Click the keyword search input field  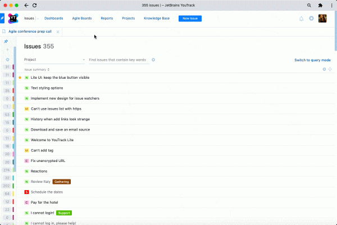pos(119,60)
